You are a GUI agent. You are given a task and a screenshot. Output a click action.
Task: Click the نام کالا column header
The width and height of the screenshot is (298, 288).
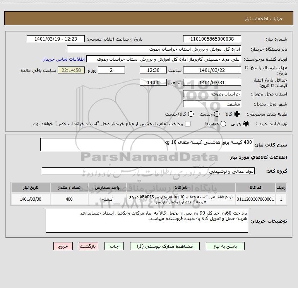click(181, 187)
